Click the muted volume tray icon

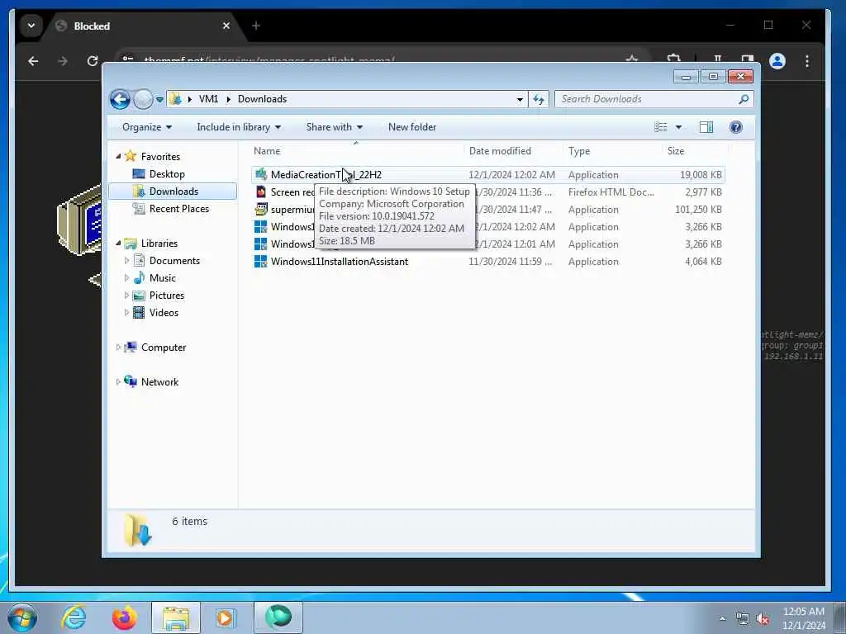763,619
